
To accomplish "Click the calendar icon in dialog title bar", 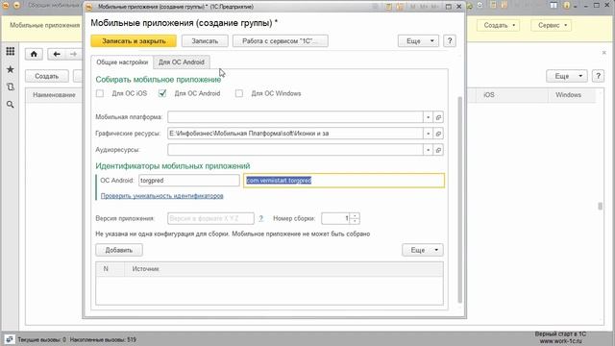I will tap(400, 7).
